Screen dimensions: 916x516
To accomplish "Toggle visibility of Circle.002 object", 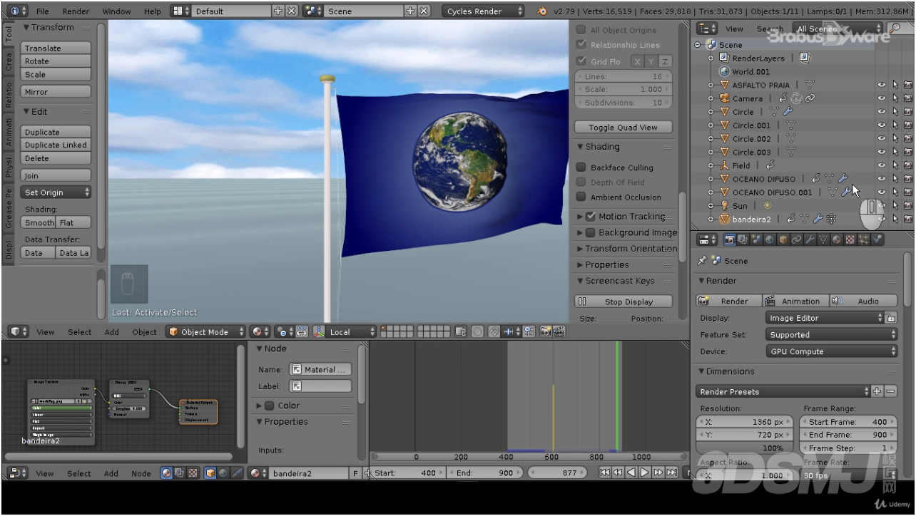I will coord(882,138).
